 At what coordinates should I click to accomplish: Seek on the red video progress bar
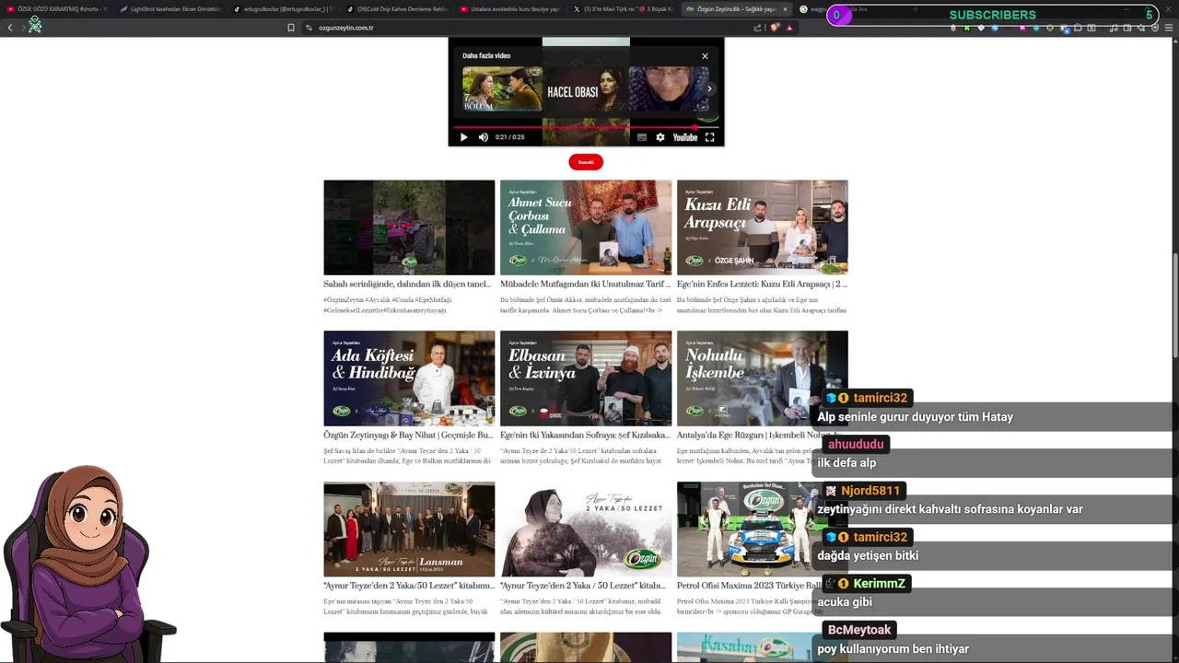click(586, 127)
